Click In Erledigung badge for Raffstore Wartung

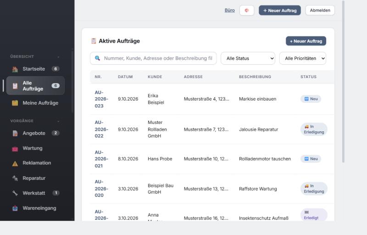[x=314, y=189]
